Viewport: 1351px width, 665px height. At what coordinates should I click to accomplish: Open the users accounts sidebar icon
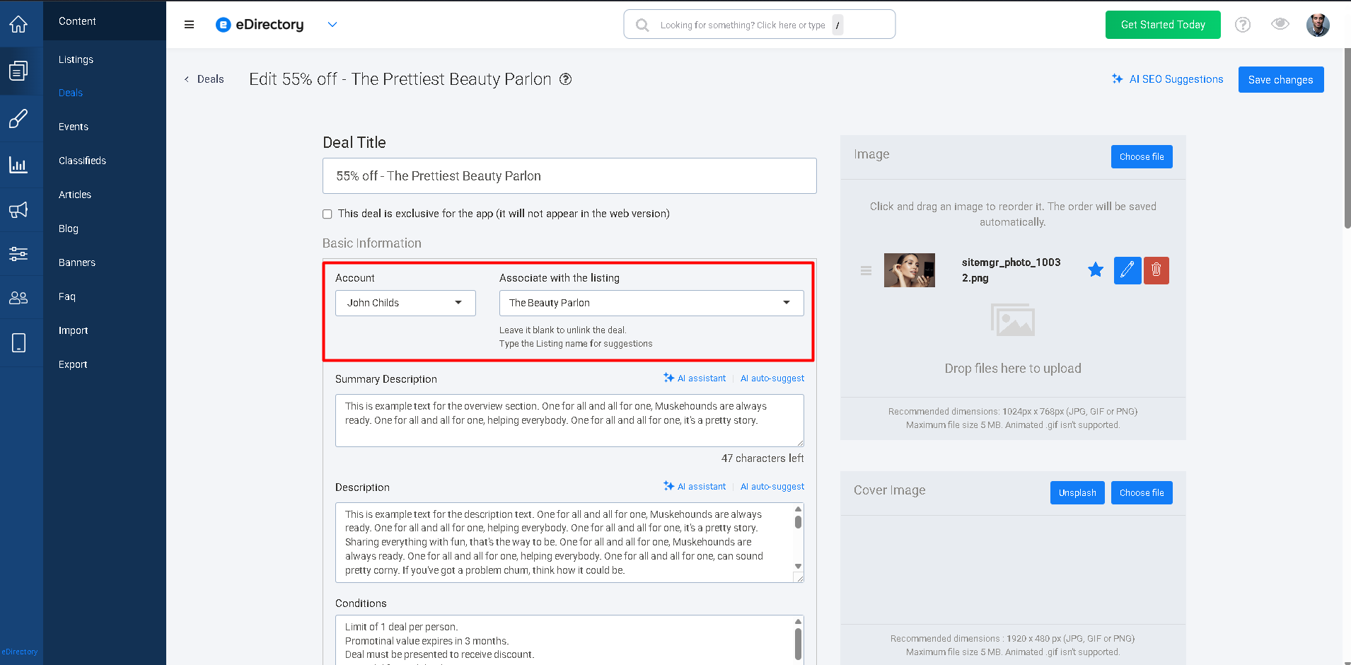click(x=18, y=298)
